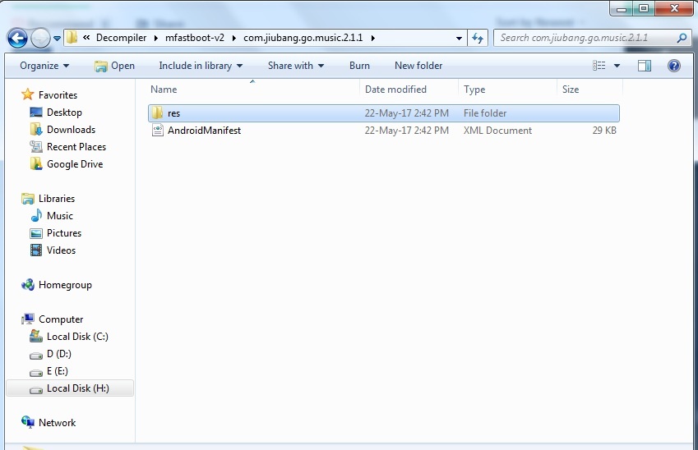Open the Organize menu
The width and height of the screenshot is (698, 450).
tap(44, 66)
